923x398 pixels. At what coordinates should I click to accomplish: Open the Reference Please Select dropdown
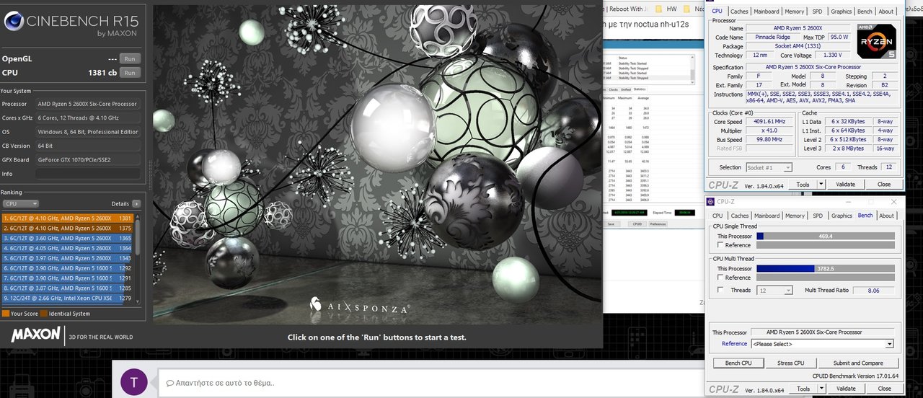tap(823, 344)
